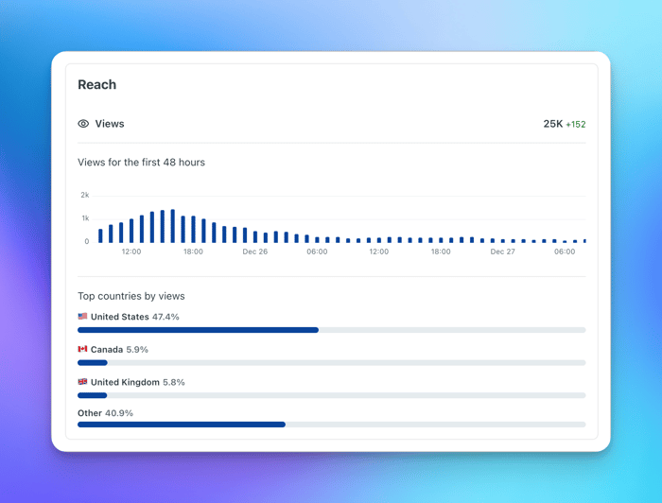This screenshot has height=503, width=662.
Task: Click the United Kingdom 5.8% progress bar
Action: click(331, 395)
